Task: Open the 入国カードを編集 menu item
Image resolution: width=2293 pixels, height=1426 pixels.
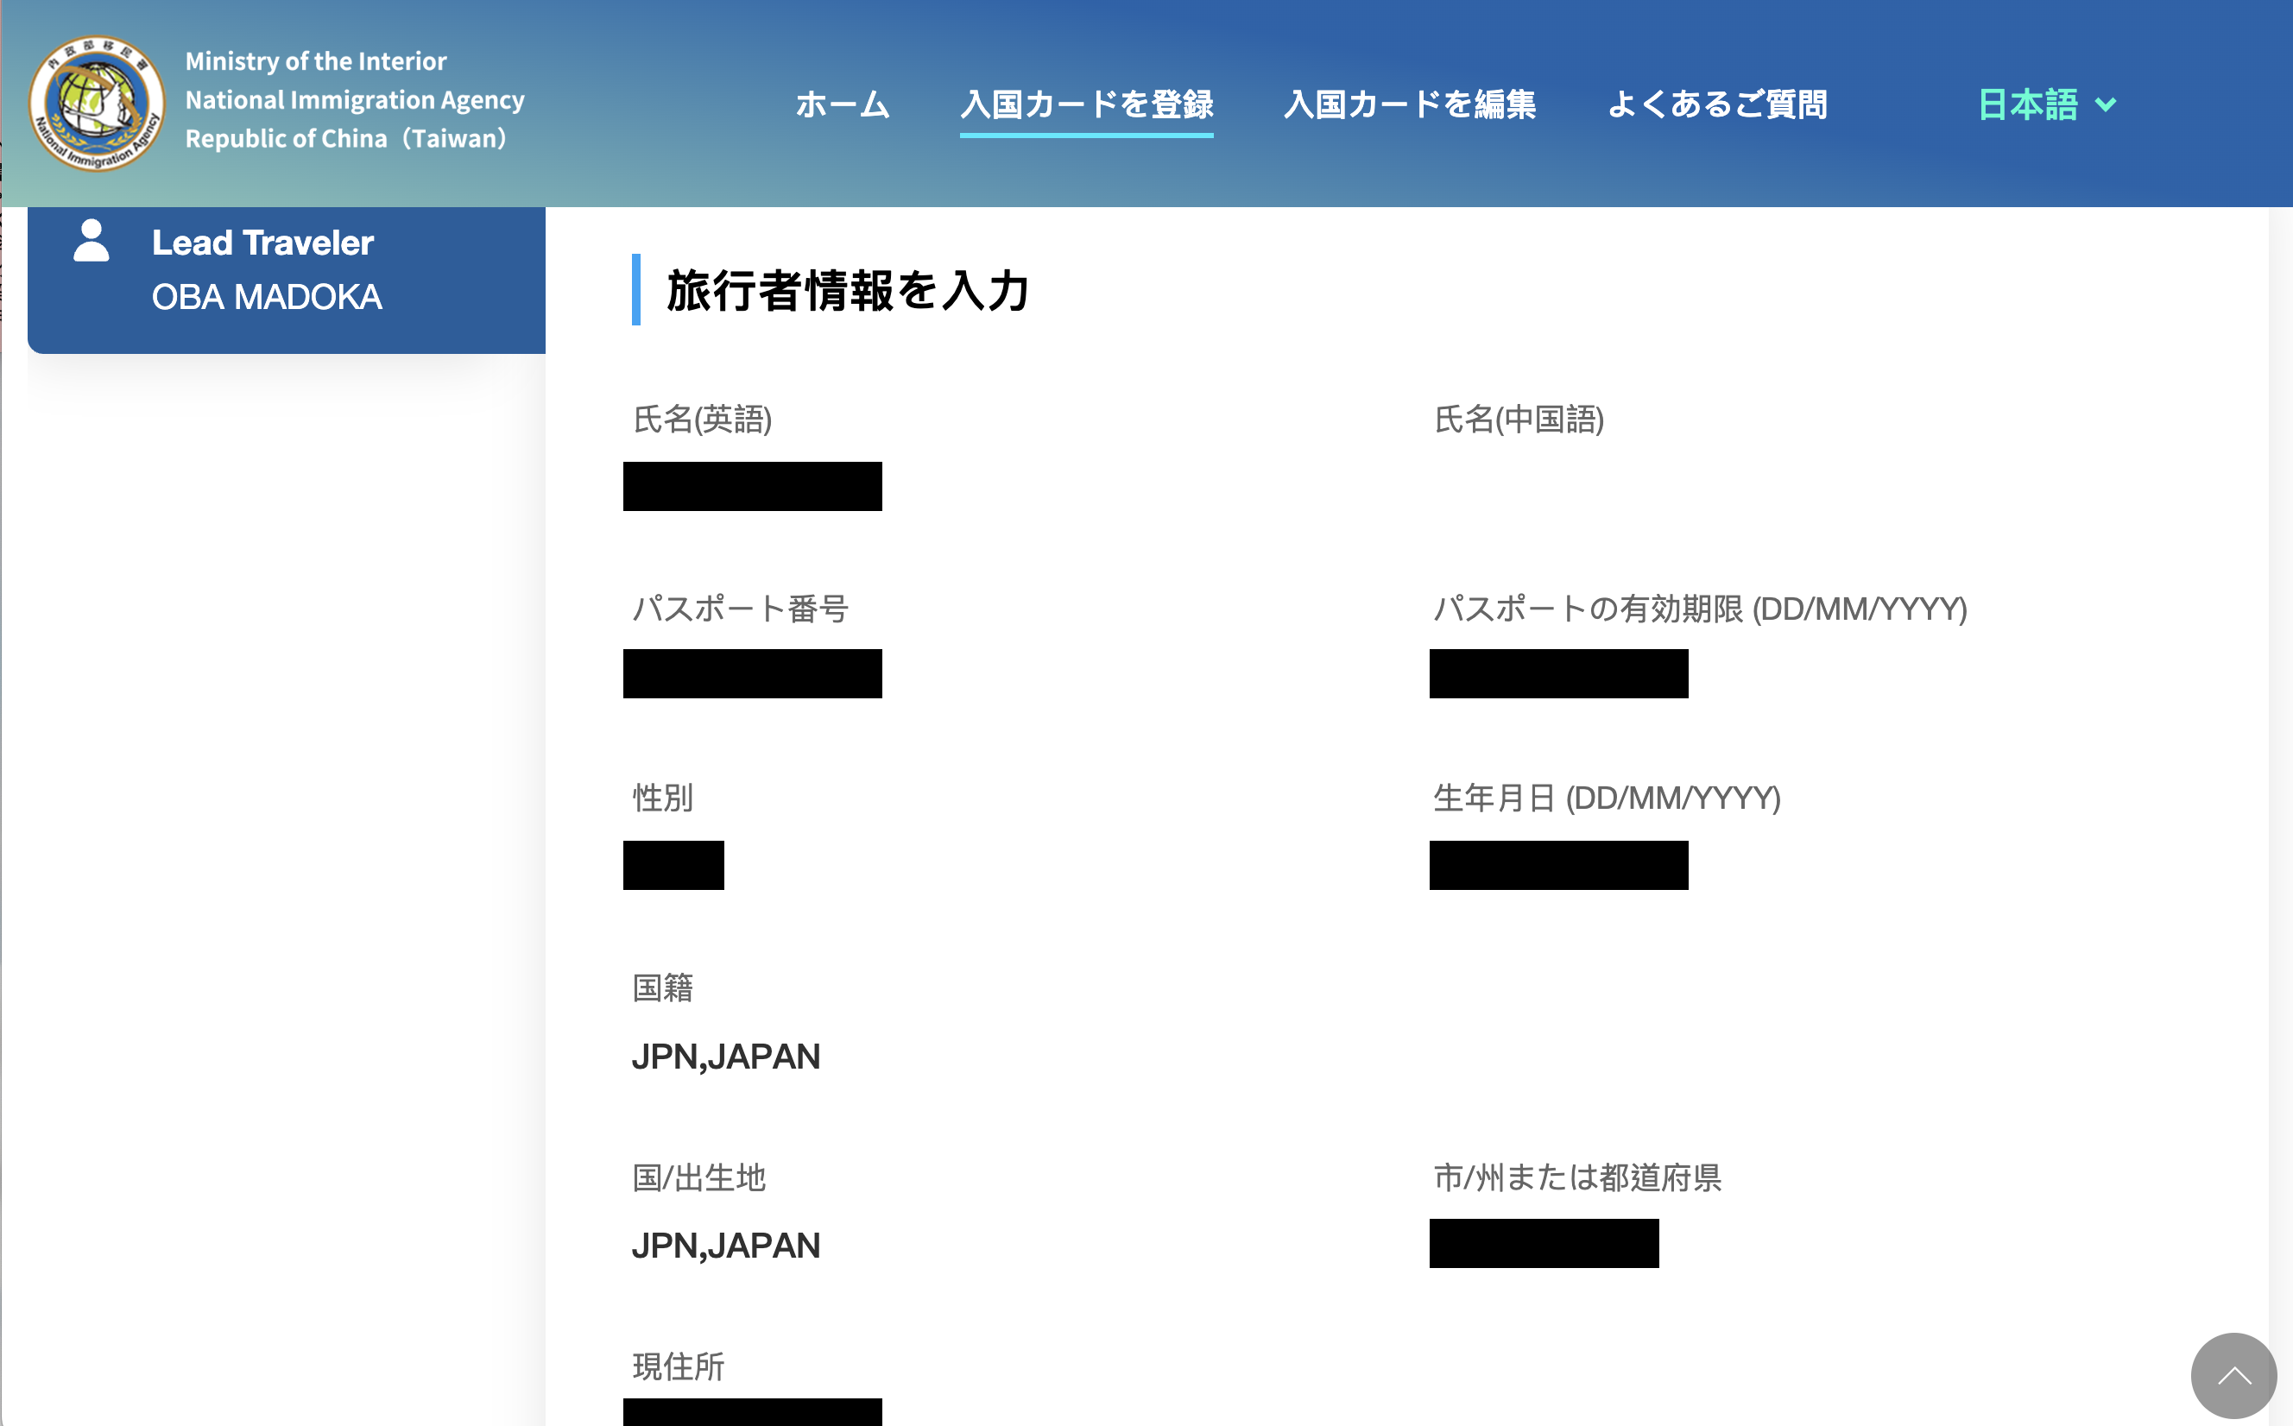Action: pos(1409,104)
